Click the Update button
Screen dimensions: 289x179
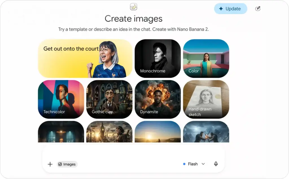231,9
